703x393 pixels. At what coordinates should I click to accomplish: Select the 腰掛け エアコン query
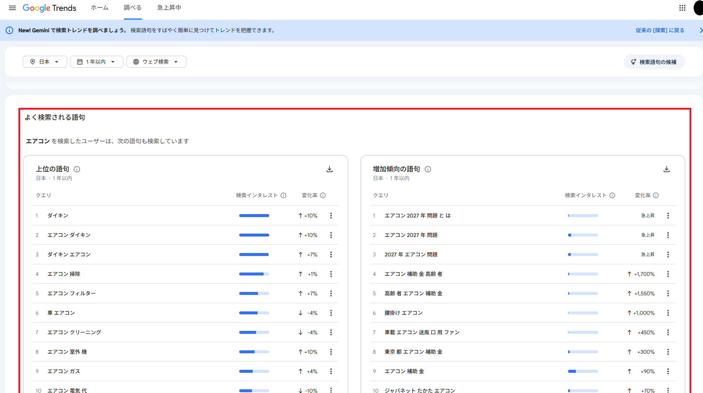pyautogui.click(x=403, y=313)
